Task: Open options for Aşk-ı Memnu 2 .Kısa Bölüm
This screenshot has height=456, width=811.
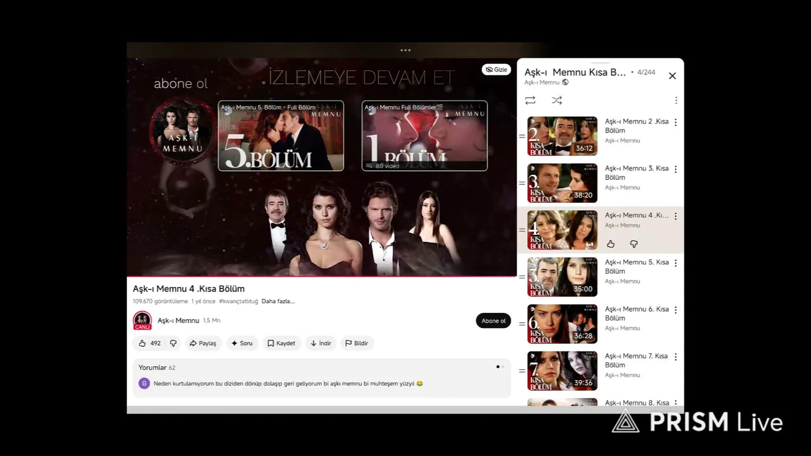Action: point(675,122)
